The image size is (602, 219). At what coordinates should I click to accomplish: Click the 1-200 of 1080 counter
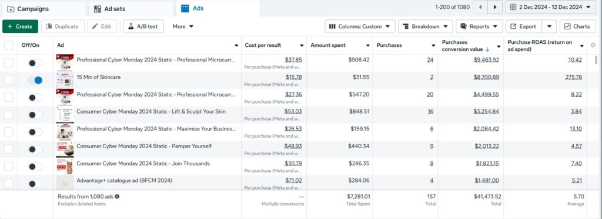point(452,7)
